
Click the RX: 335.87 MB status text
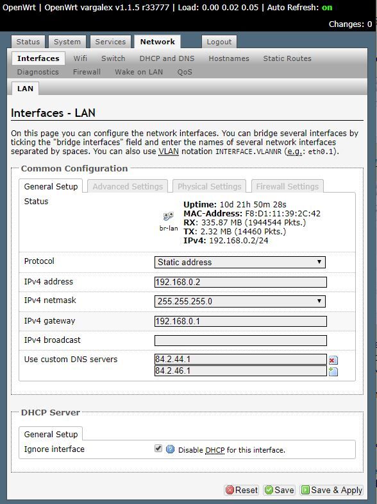click(244, 222)
